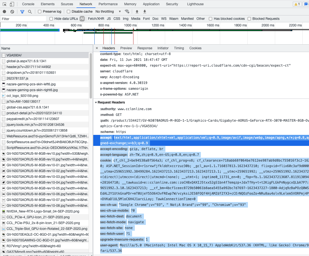Image resolution: width=309 pixels, height=256 pixels.
Task: Open the No throttling dropdown
Action: coord(108,12)
